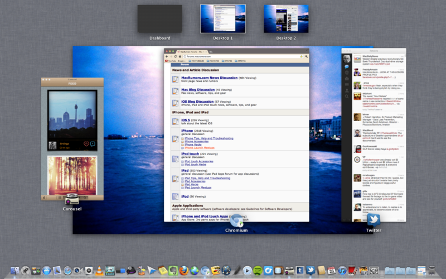Launch Safari compass icon from Dock

pos(67,271)
